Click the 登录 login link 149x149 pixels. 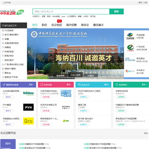pos(140,2)
